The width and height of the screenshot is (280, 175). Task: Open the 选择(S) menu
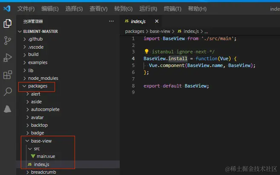(74, 9)
